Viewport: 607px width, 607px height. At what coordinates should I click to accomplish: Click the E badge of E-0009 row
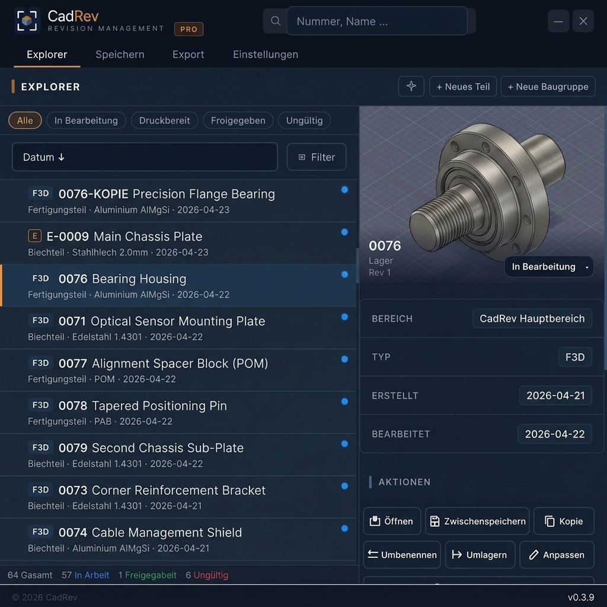pyautogui.click(x=35, y=236)
